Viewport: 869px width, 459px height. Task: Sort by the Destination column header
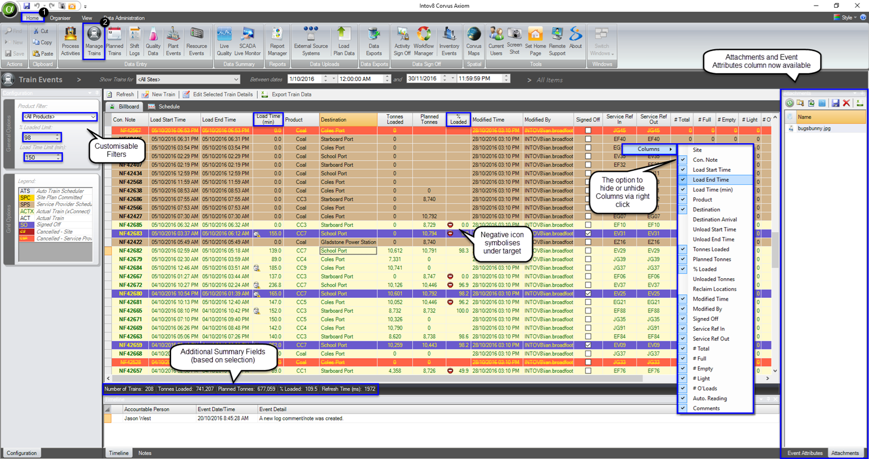pyautogui.click(x=348, y=120)
